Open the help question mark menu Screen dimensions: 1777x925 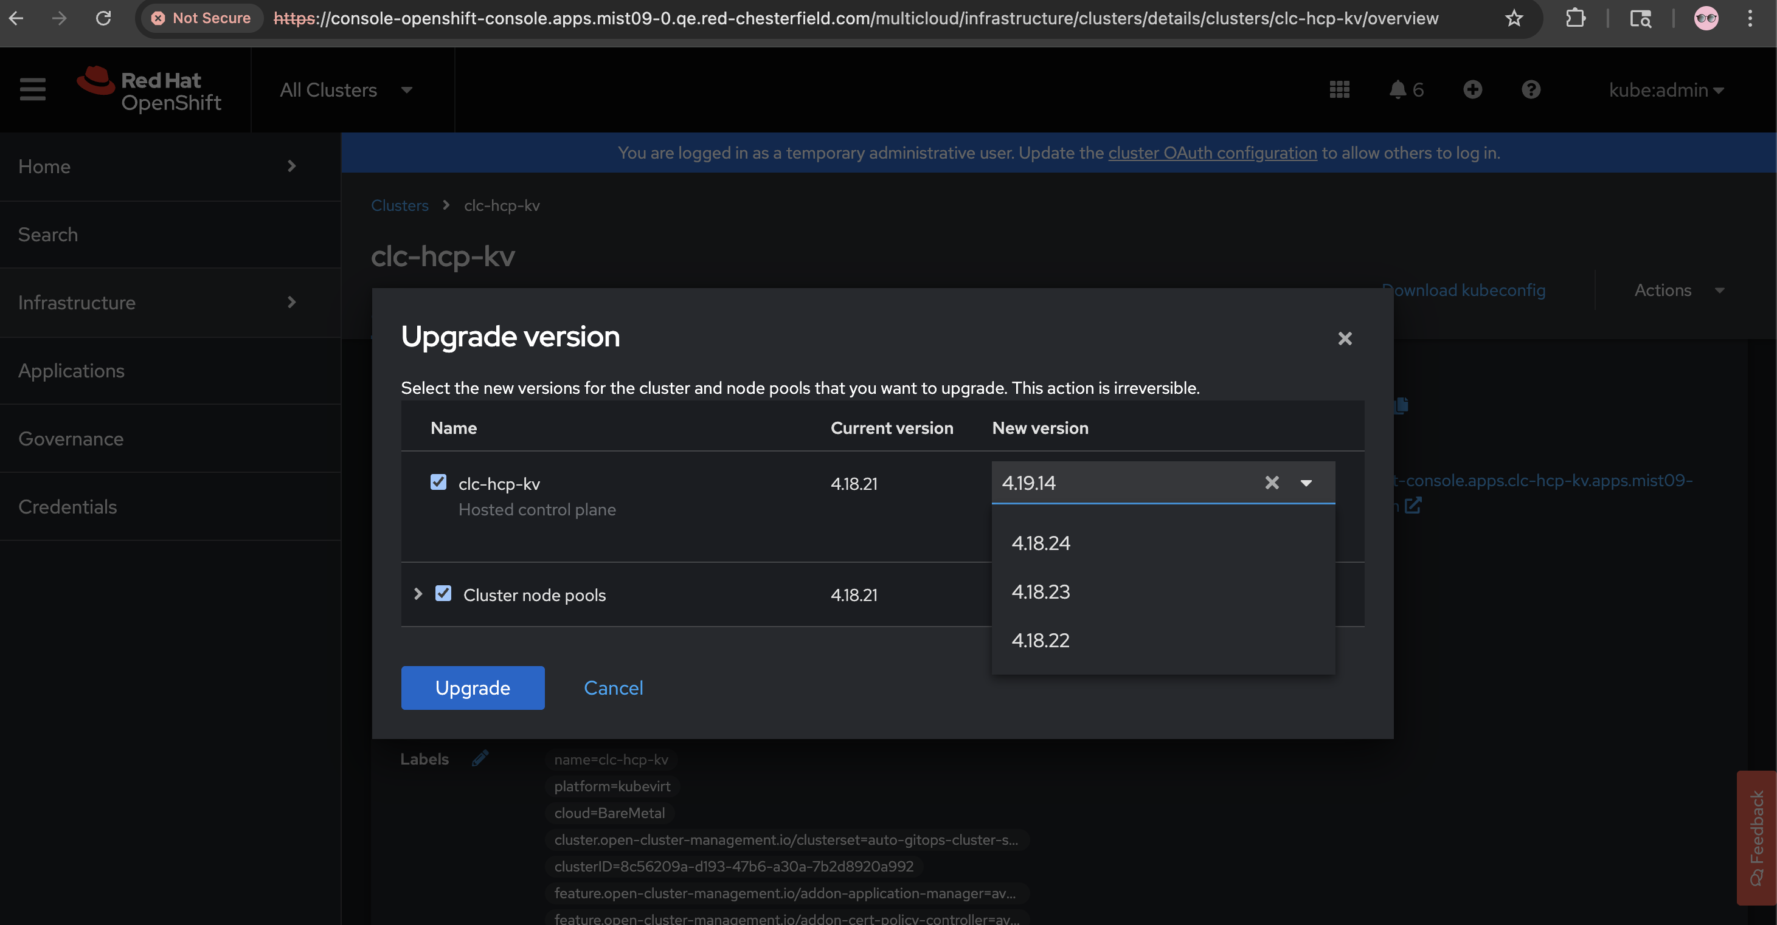pyautogui.click(x=1531, y=89)
